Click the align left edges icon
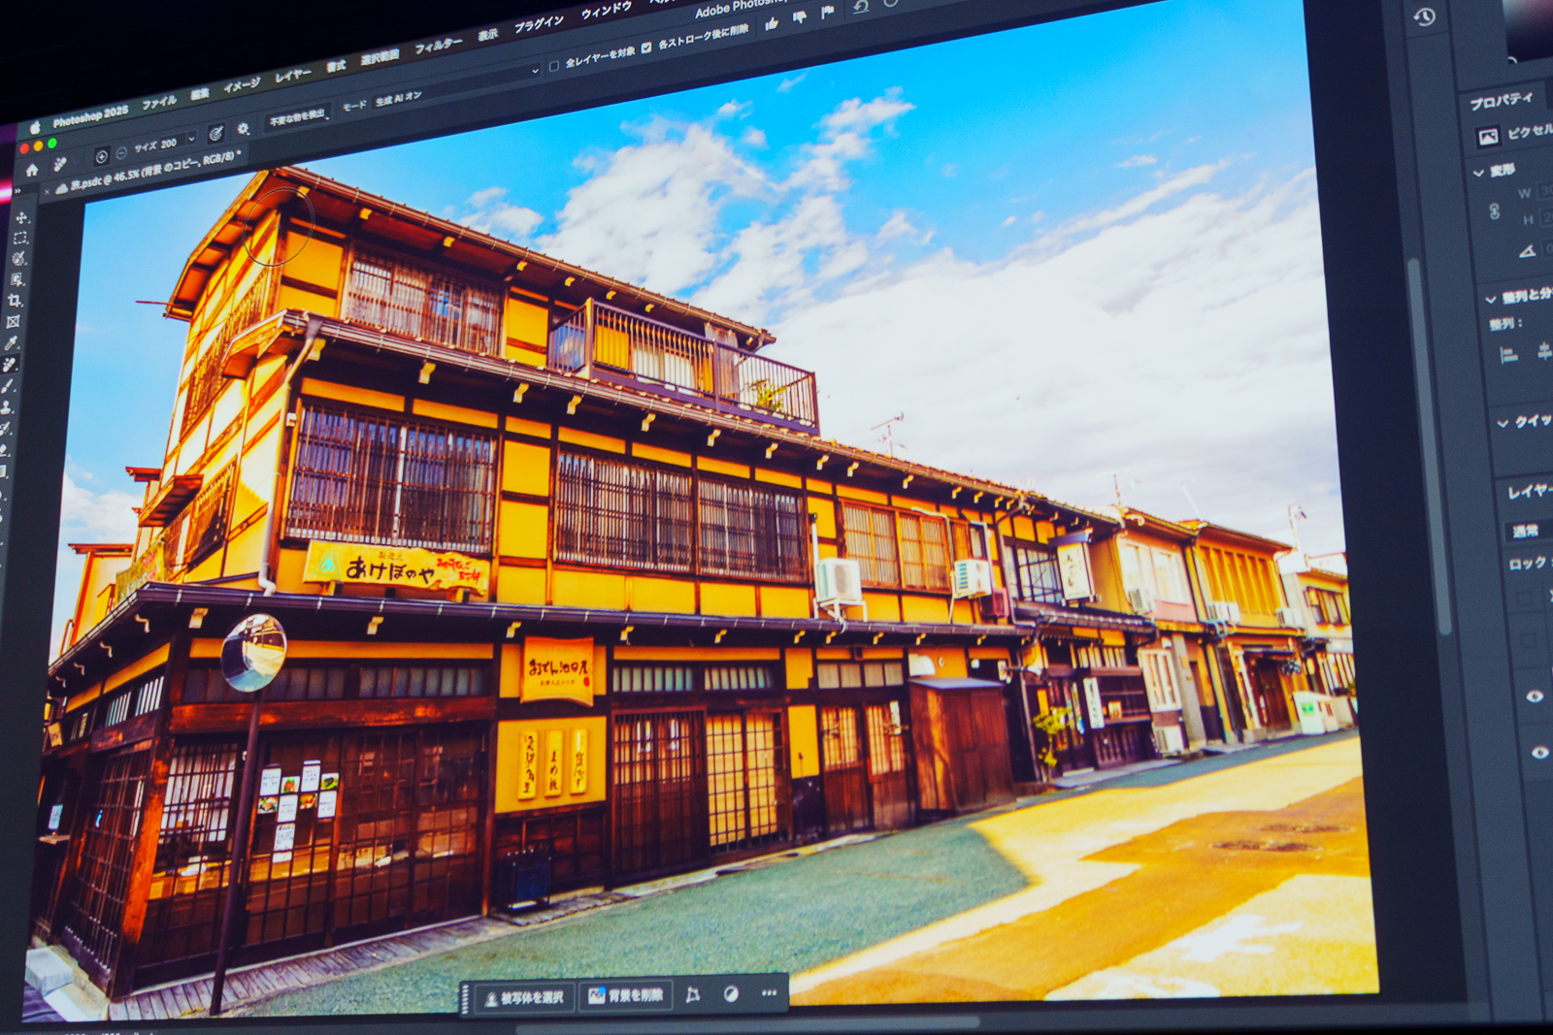The image size is (1553, 1035). [x=1508, y=355]
